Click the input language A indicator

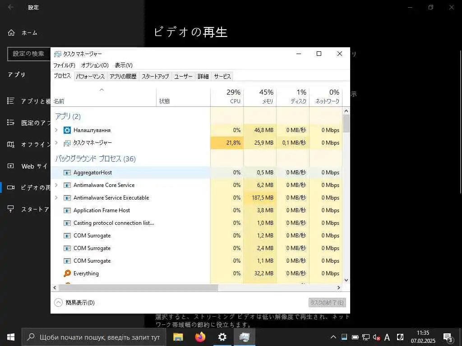[387, 337]
